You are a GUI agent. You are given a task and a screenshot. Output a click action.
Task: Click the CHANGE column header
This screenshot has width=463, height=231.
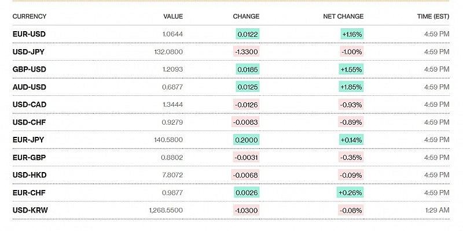[246, 16]
